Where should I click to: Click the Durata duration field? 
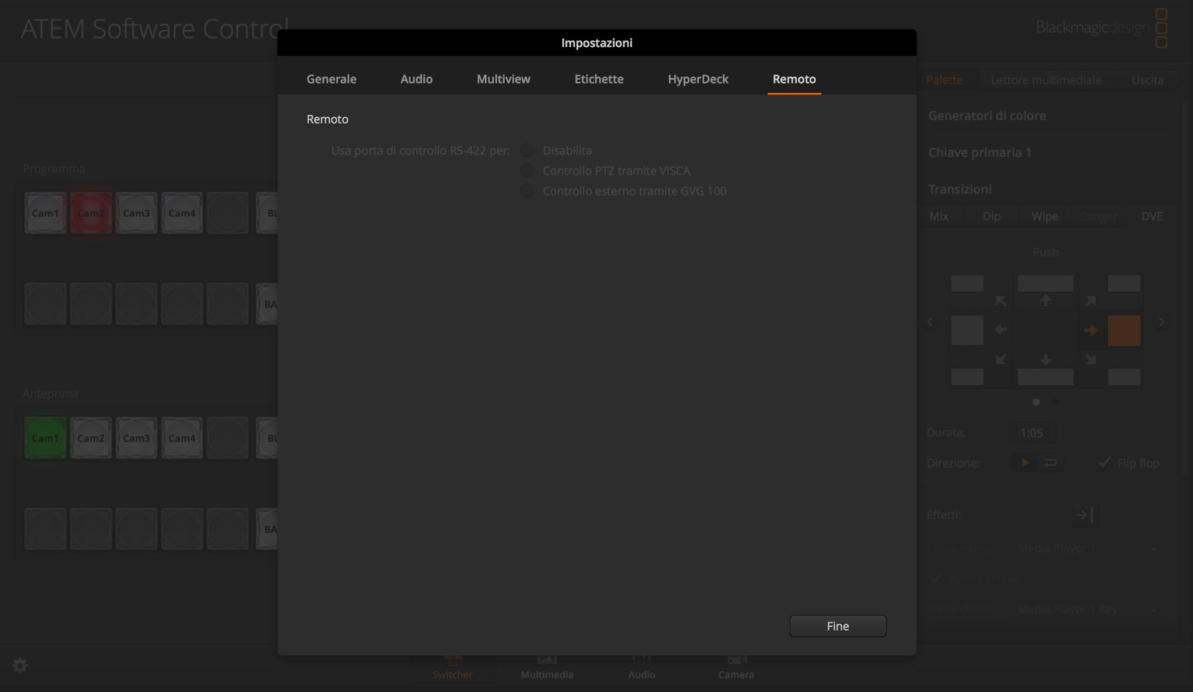click(1031, 432)
